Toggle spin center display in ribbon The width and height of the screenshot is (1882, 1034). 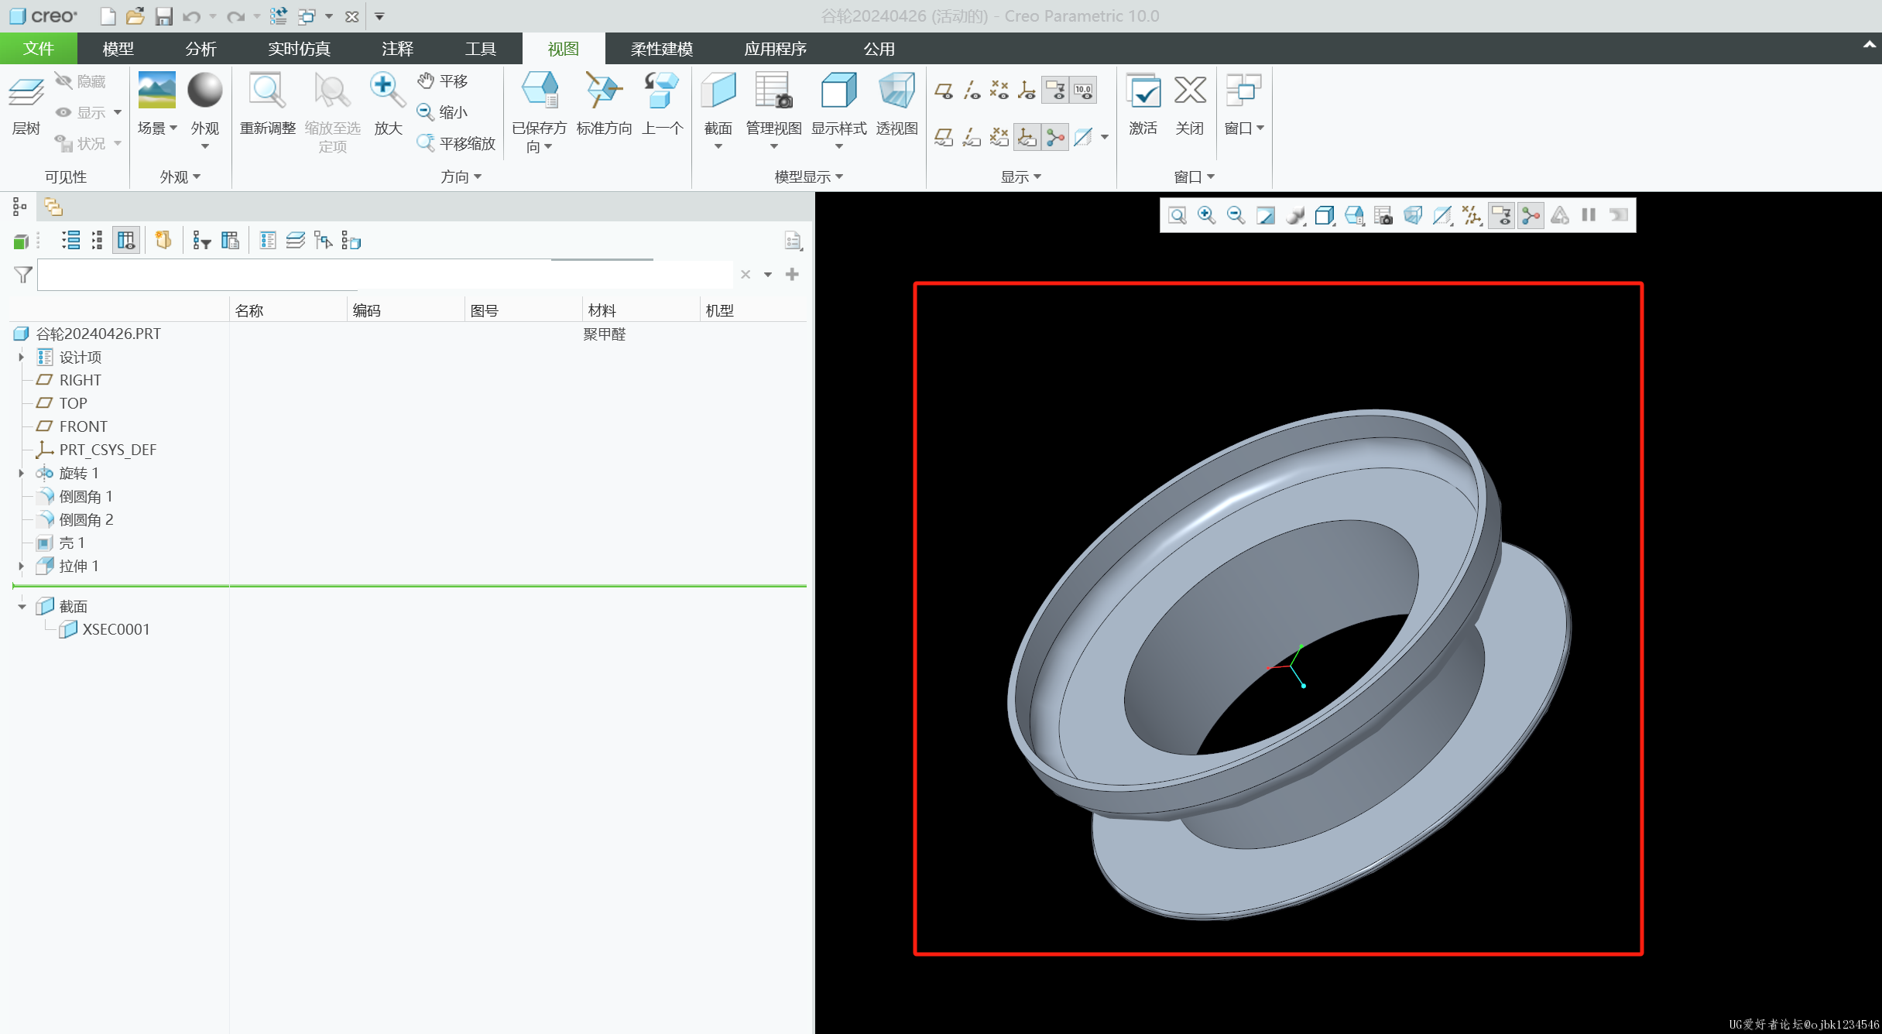pos(1055,138)
